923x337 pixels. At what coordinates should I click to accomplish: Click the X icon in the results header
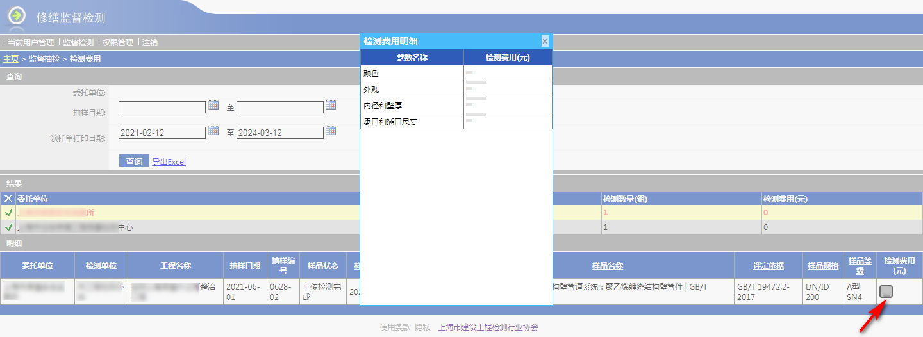pos(8,199)
